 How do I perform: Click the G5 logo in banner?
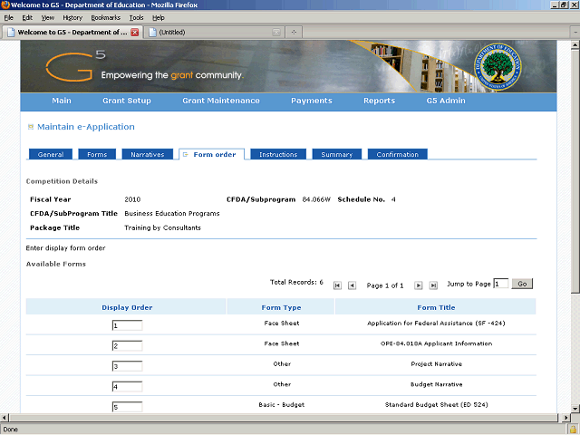click(x=76, y=66)
